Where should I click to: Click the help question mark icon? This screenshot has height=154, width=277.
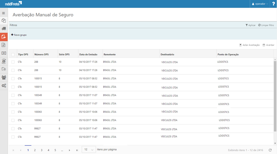(x=273, y=4)
